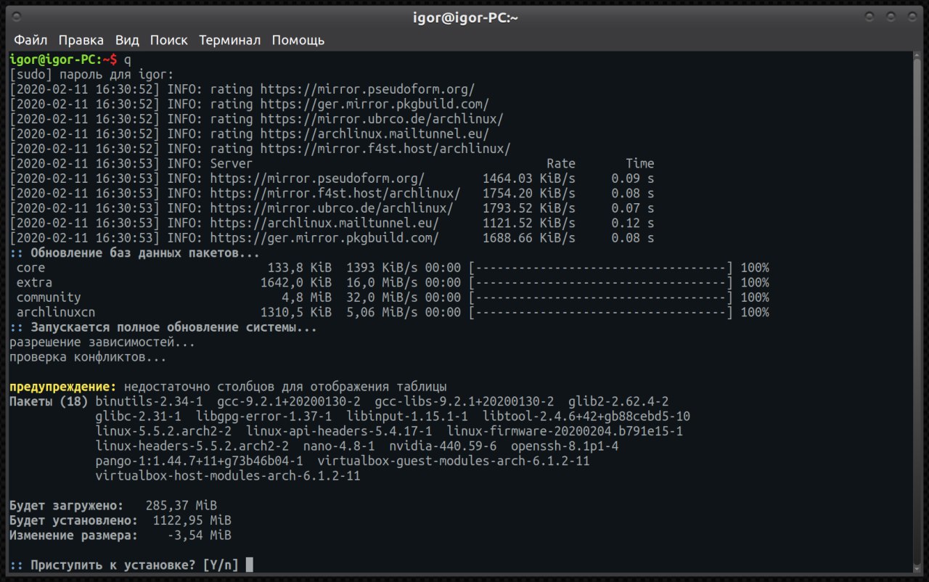Click the virtualbox-guest-modules-arch-6.1.2-11 package name

(x=454, y=462)
